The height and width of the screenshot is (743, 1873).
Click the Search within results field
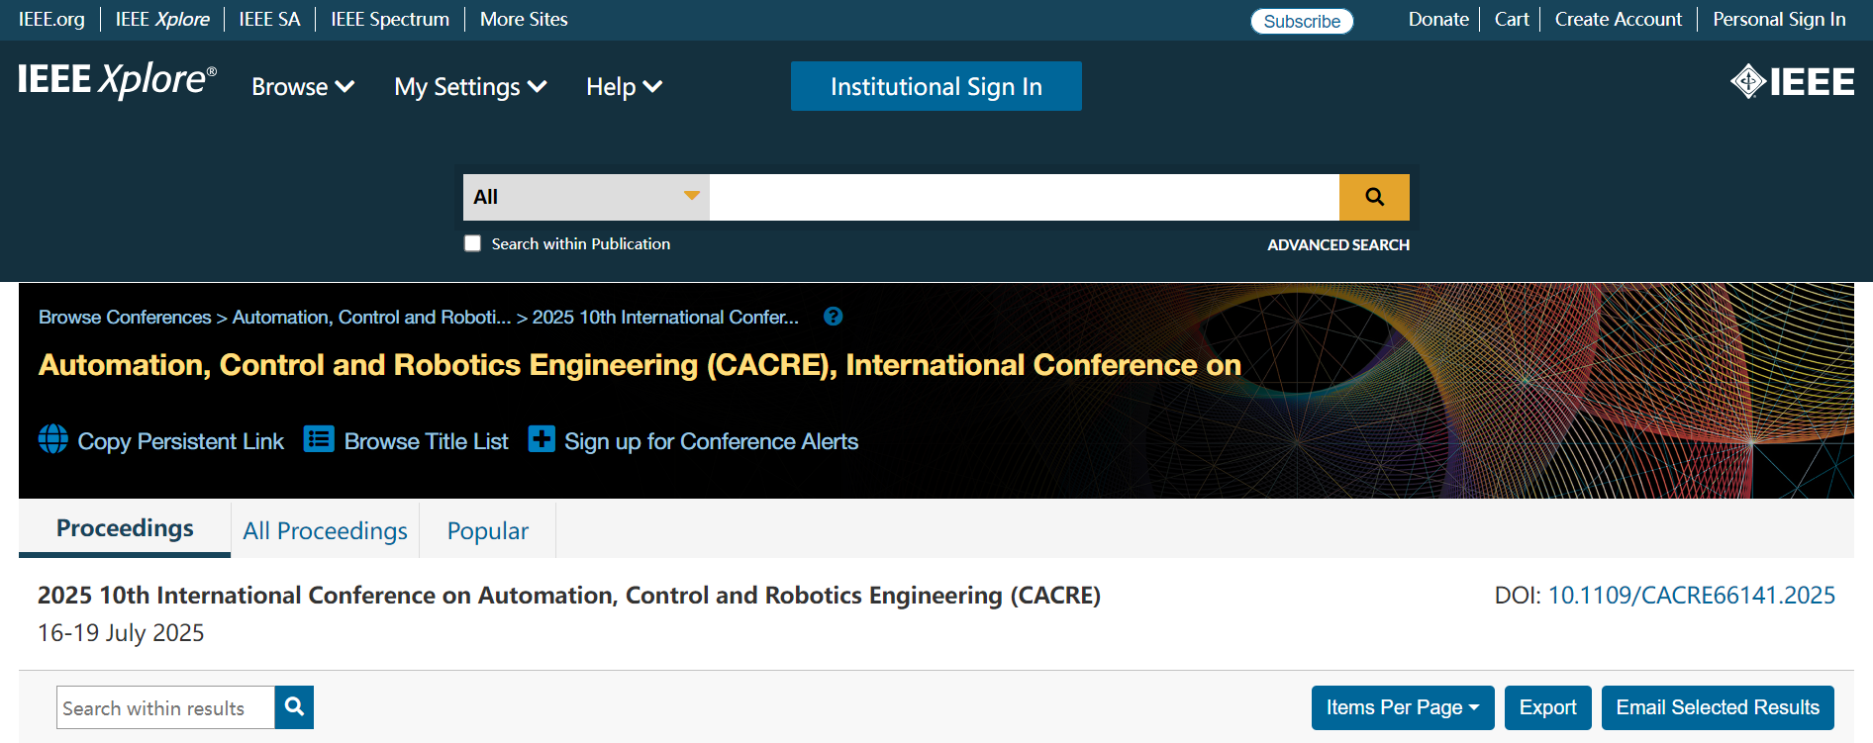coord(165,707)
